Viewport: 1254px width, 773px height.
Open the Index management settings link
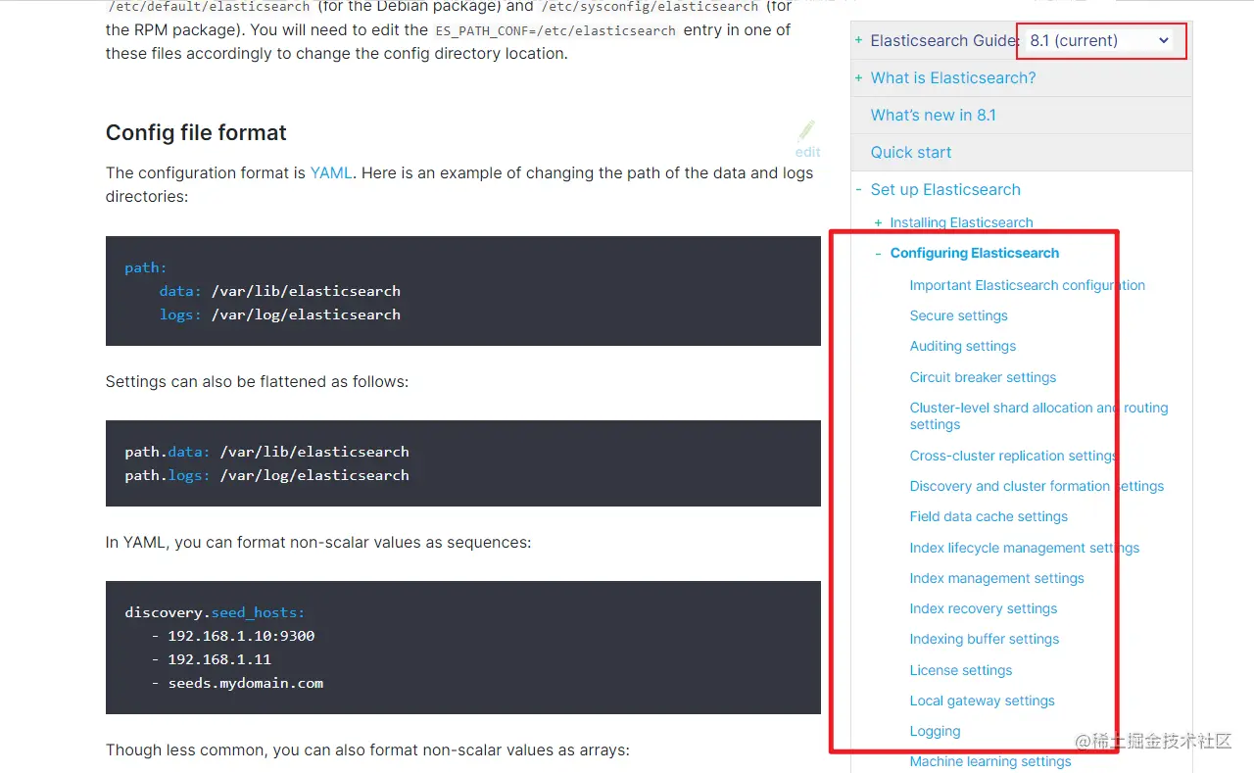click(996, 578)
